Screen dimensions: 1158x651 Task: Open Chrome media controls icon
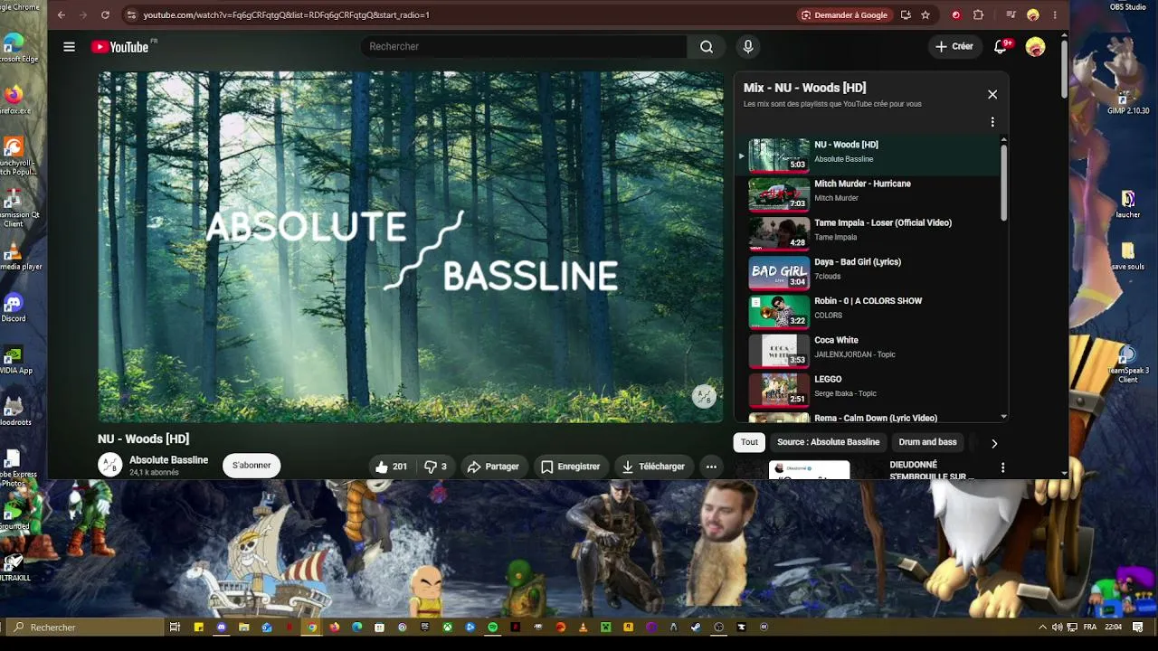click(x=1011, y=15)
